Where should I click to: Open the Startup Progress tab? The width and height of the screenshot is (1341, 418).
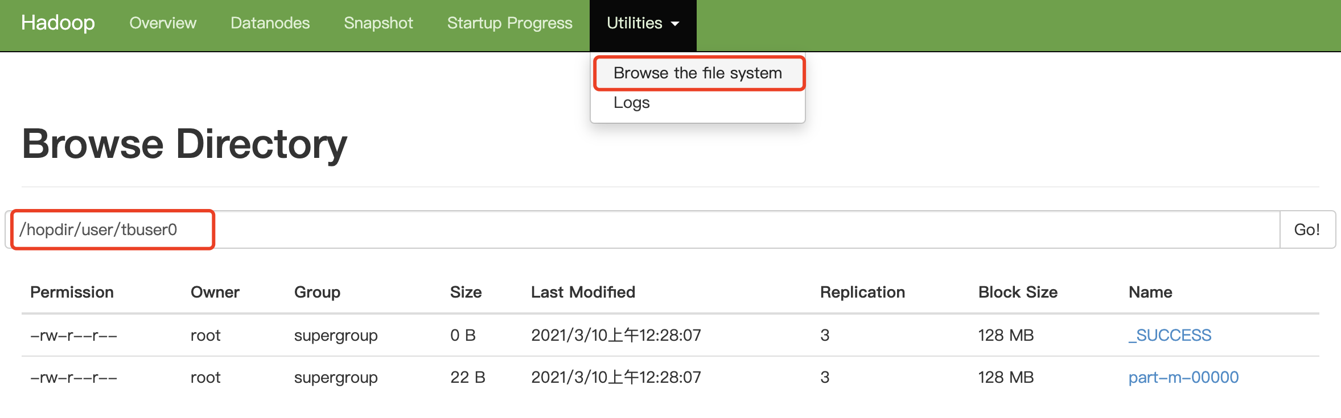coord(510,23)
